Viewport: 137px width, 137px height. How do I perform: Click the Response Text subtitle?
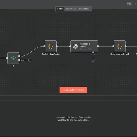pos(85,49)
